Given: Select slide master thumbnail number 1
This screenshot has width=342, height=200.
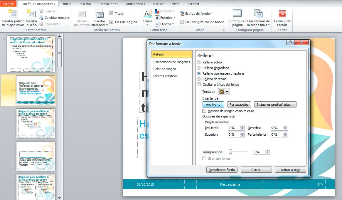Looking at the screenshot, I should point(31,54).
